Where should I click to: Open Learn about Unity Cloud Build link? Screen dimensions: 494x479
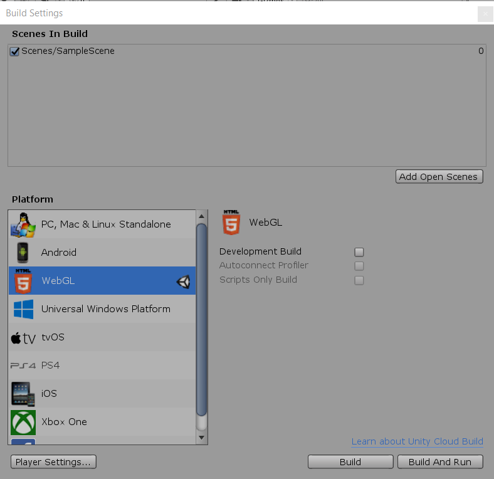(417, 441)
